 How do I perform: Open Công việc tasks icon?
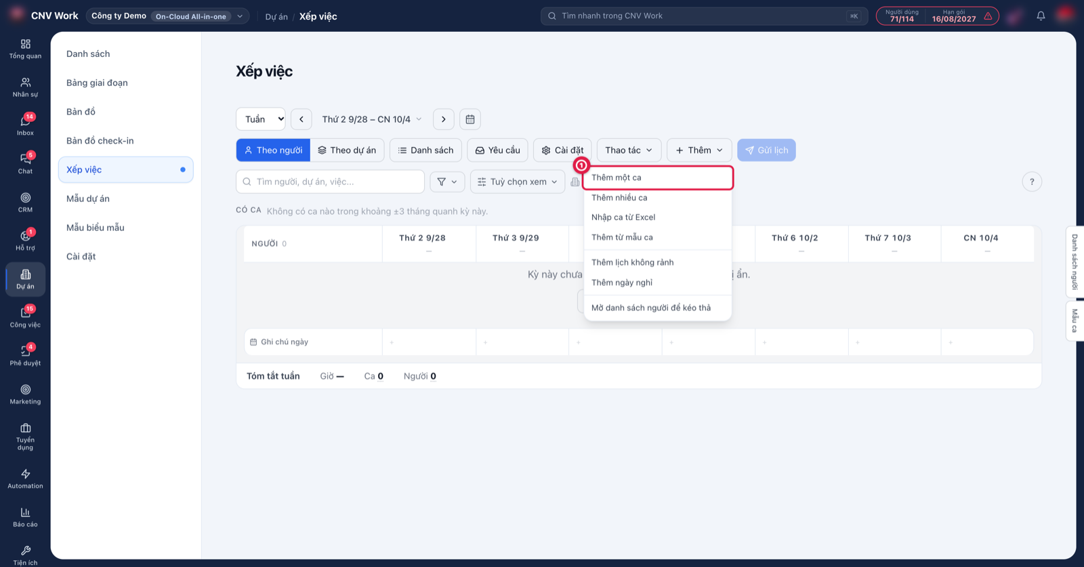25,318
